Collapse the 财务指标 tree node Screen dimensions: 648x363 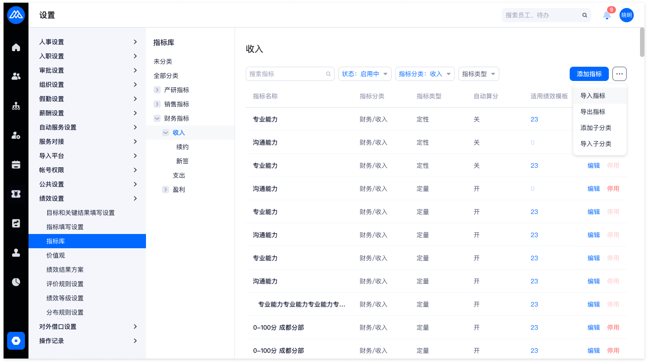click(x=157, y=118)
